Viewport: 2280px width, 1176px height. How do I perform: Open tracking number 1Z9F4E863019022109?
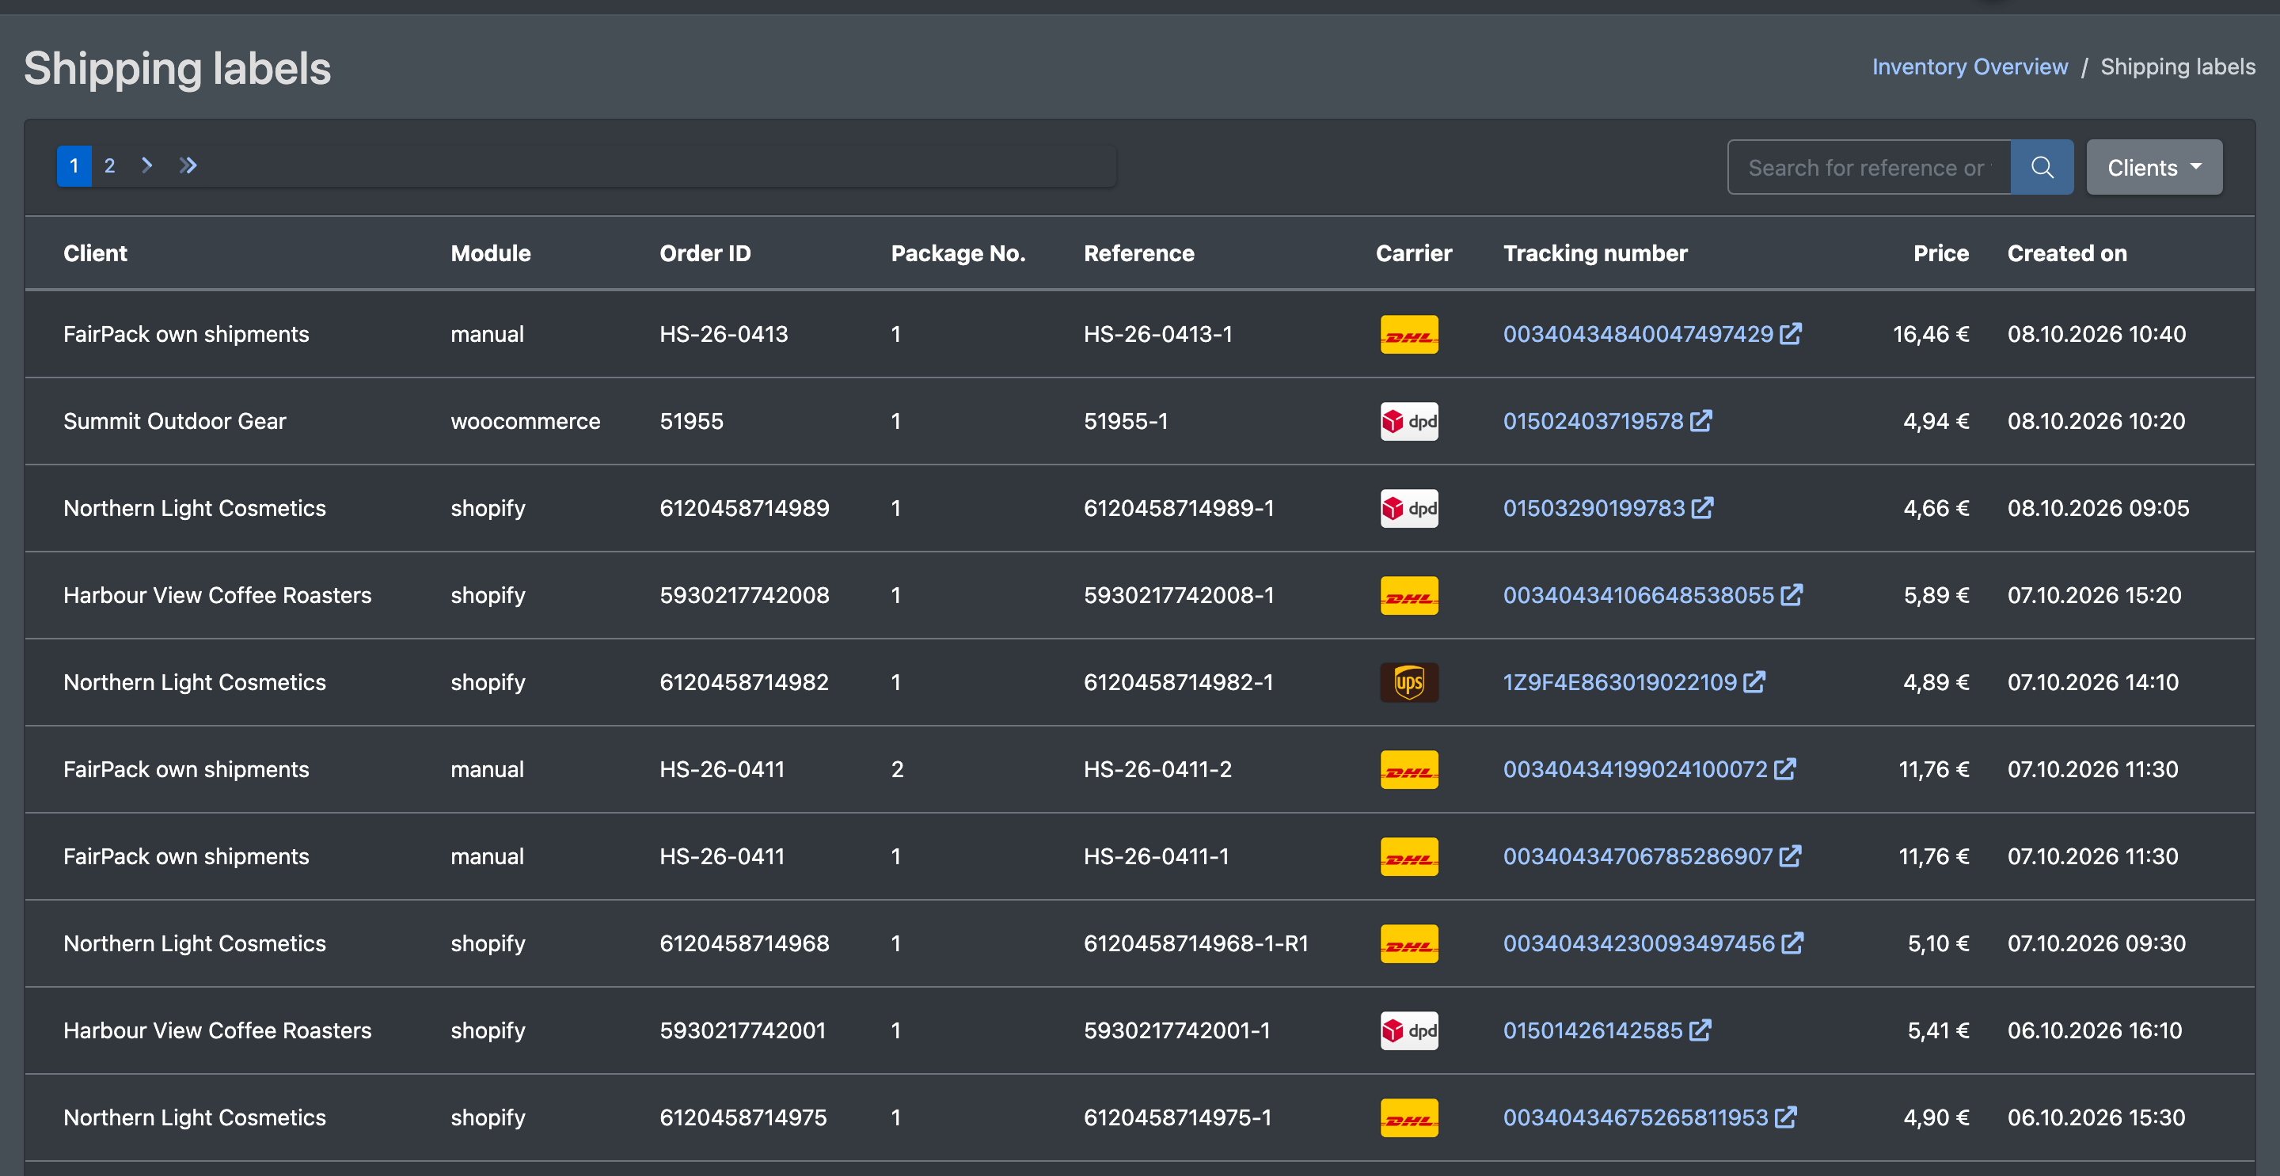[1620, 682]
